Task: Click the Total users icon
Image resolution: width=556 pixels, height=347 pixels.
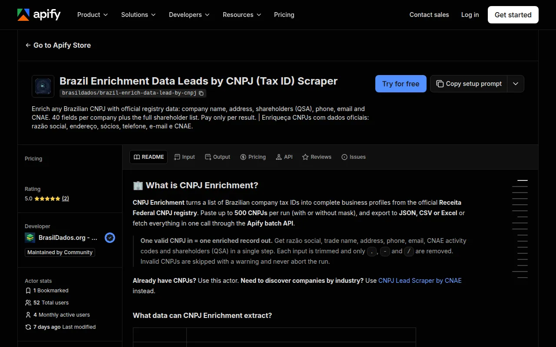Action: pos(28,303)
